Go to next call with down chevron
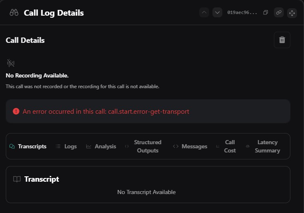This screenshot has height=213, width=304. [x=217, y=12]
